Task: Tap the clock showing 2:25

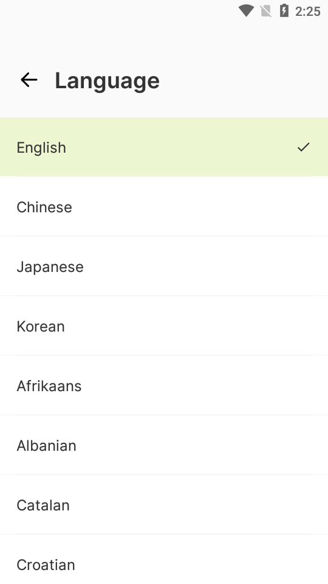Action: coord(308,12)
